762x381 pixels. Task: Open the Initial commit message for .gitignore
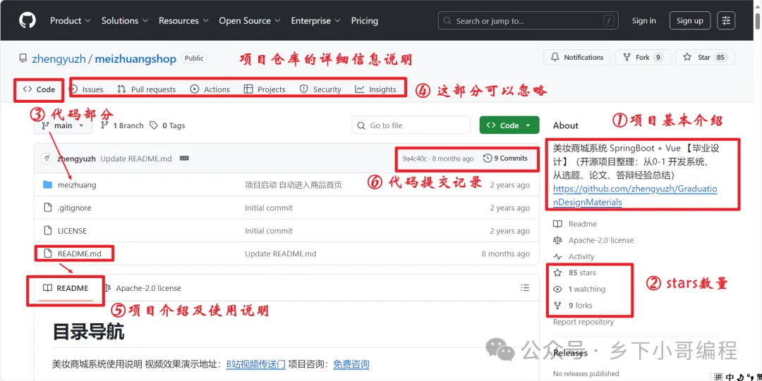pyautogui.click(x=269, y=208)
